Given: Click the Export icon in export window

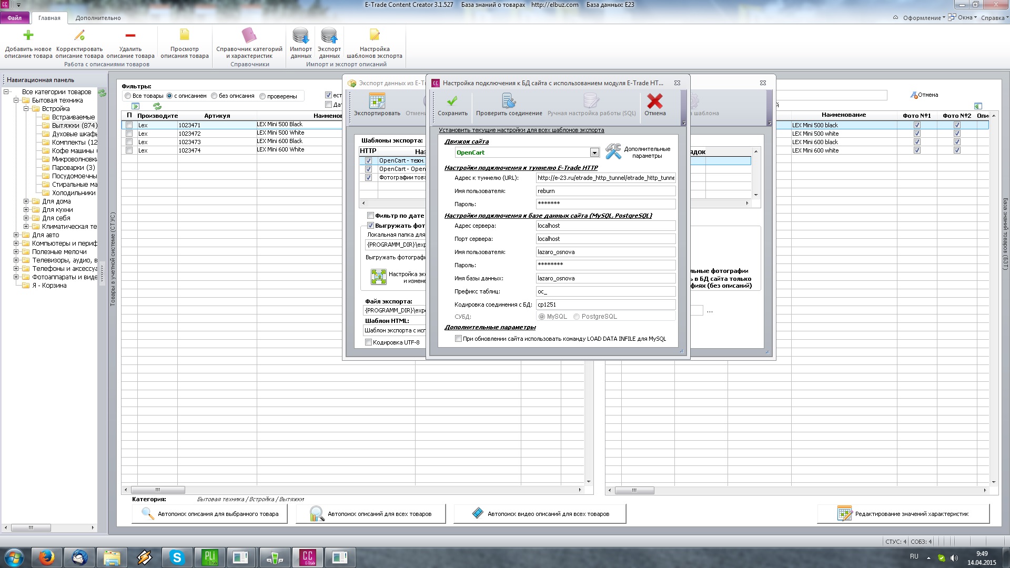Looking at the screenshot, I should [x=377, y=100].
